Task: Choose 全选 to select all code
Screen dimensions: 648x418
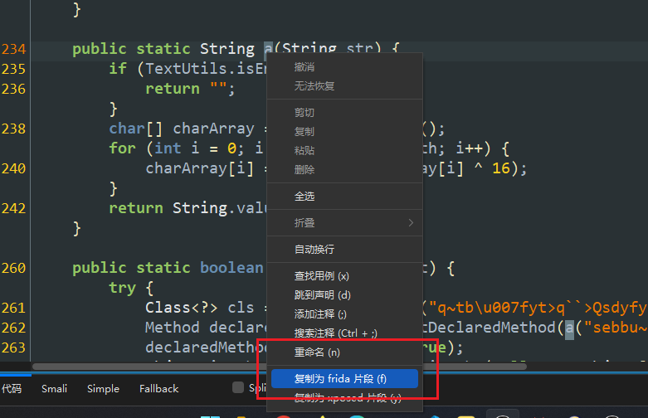Action: (x=305, y=197)
